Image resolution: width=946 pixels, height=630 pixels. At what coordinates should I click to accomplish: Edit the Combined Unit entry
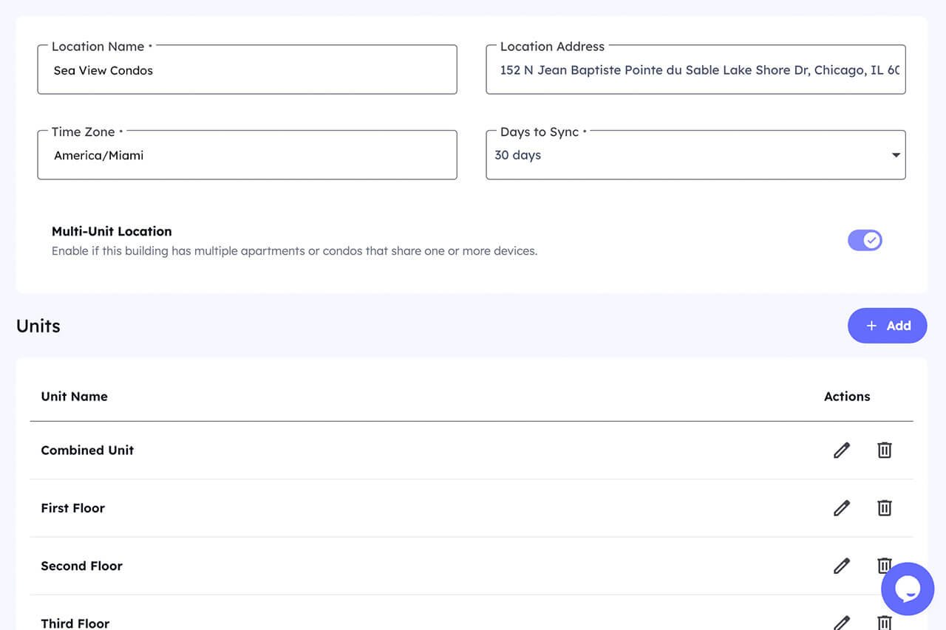(841, 450)
